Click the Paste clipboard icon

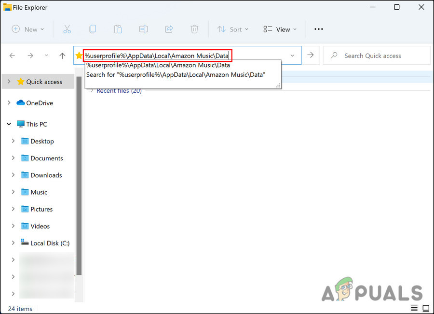(118, 29)
